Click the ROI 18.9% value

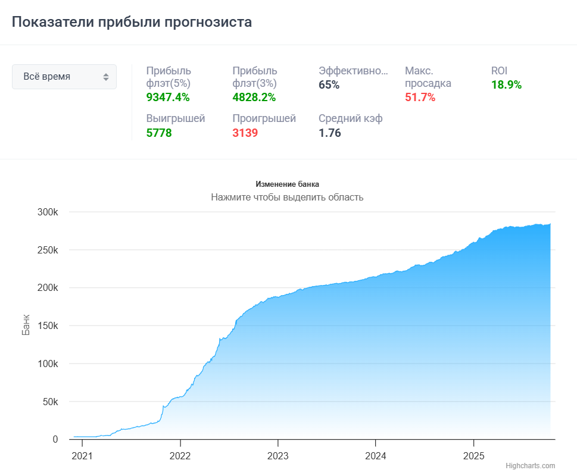coord(506,84)
